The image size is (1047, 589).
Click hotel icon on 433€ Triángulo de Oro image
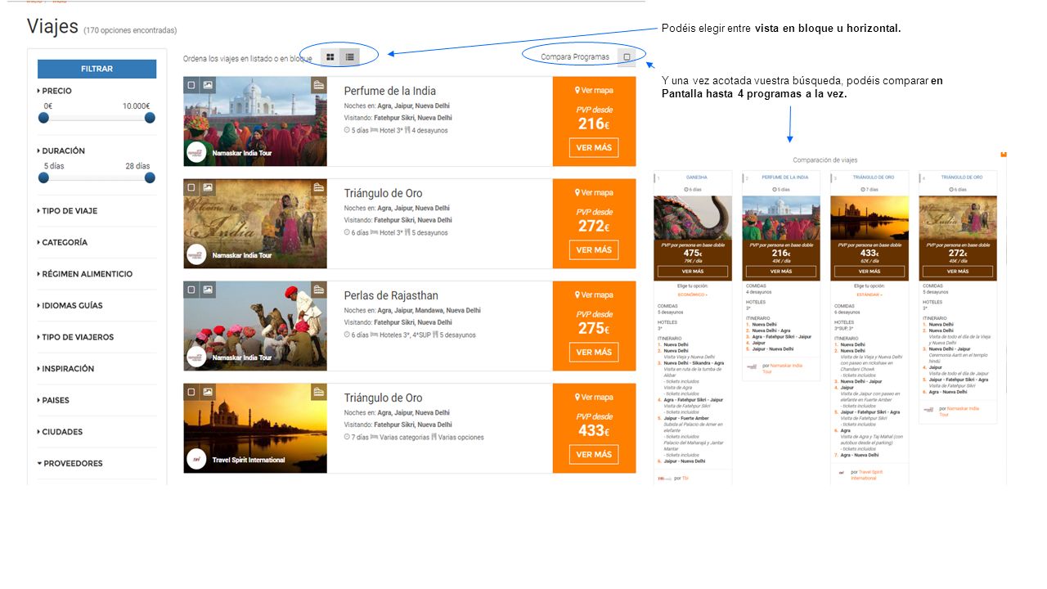click(319, 392)
